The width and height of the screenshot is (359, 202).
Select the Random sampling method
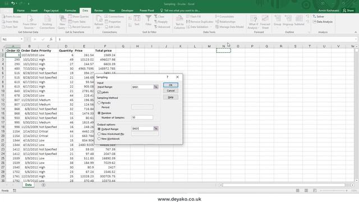(x=99, y=113)
